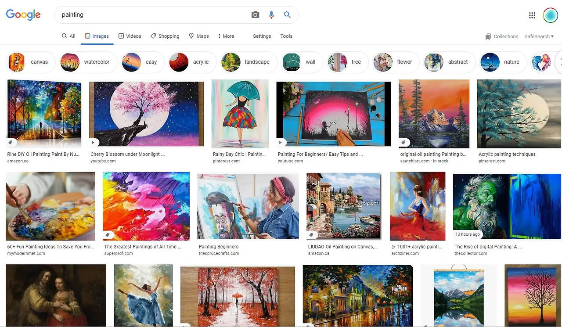Open the Rise of Digital Painting image
This screenshot has width=562, height=327.
click(507, 206)
